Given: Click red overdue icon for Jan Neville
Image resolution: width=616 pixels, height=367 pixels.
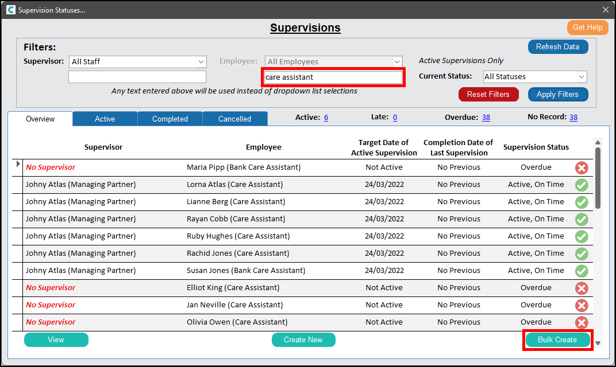Looking at the screenshot, I should [582, 305].
